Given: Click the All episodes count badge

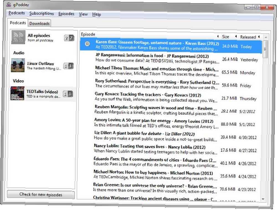Looking at the screenshot, I should click(x=69, y=38).
